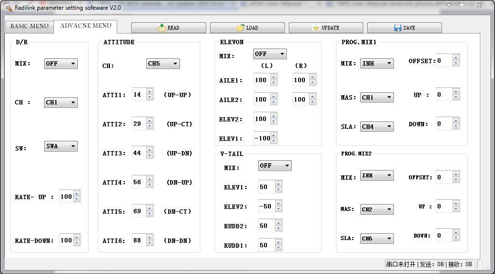Open the V-TAIL MIX dropdown
The height and width of the screenshot is (274, 495).
[274, 166]
